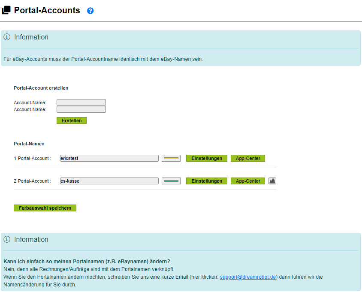Open the support@dreamrobot.de email link
Screen dimensions: 362x292
click(248, 277)
